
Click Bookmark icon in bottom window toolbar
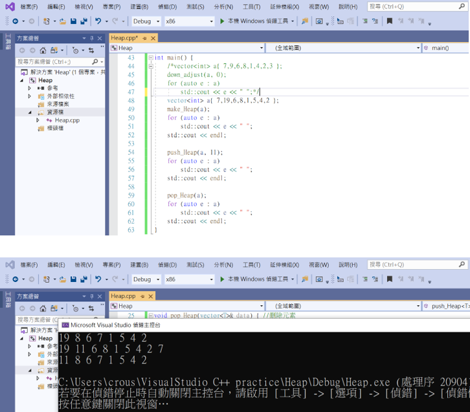click(389, 279)
